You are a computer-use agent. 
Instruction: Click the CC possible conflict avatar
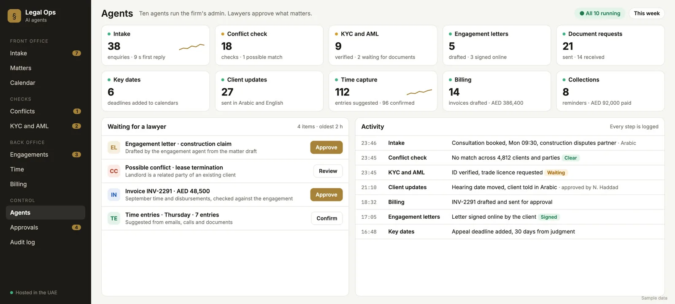pyautogui.click(x=114, y=171)
